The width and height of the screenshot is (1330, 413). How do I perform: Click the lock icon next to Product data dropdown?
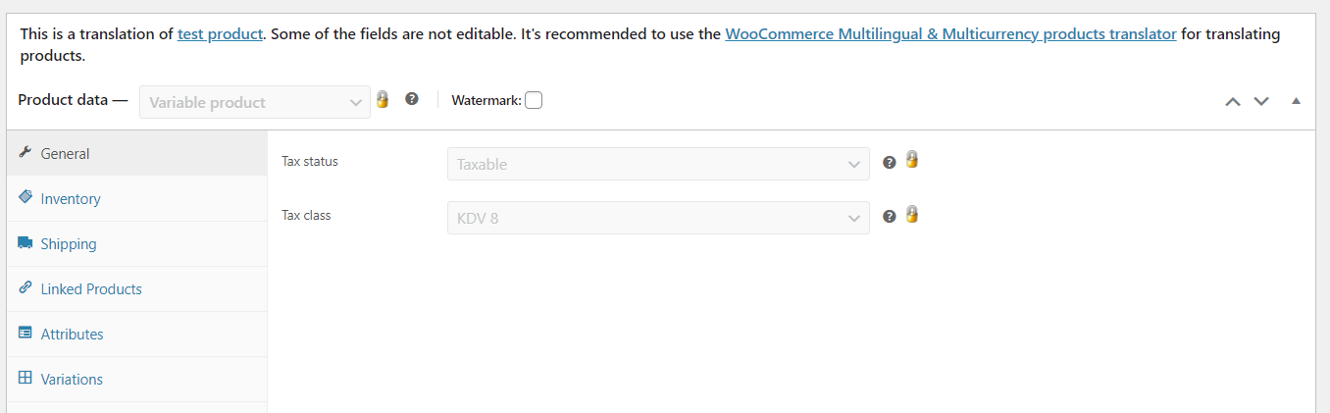383,99
